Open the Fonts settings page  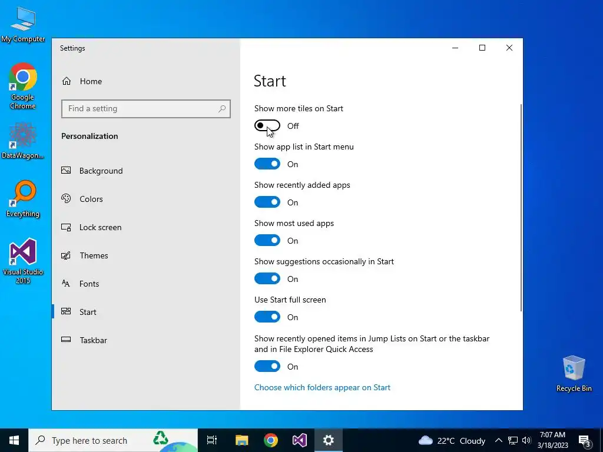[146, 284]
